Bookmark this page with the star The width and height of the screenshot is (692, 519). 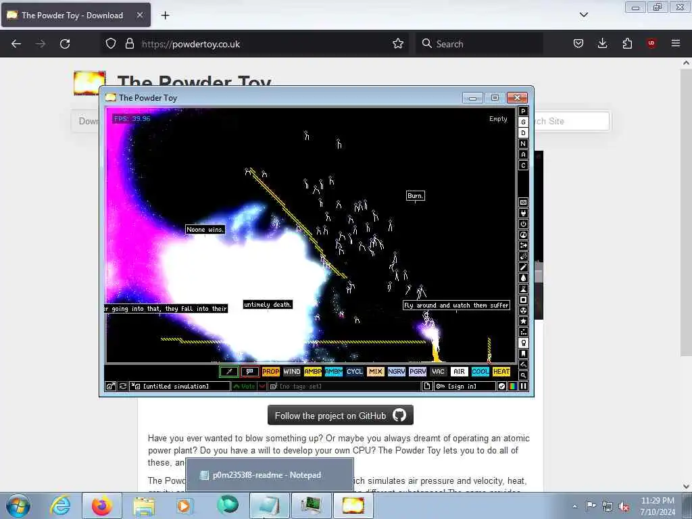coord(398,44)
